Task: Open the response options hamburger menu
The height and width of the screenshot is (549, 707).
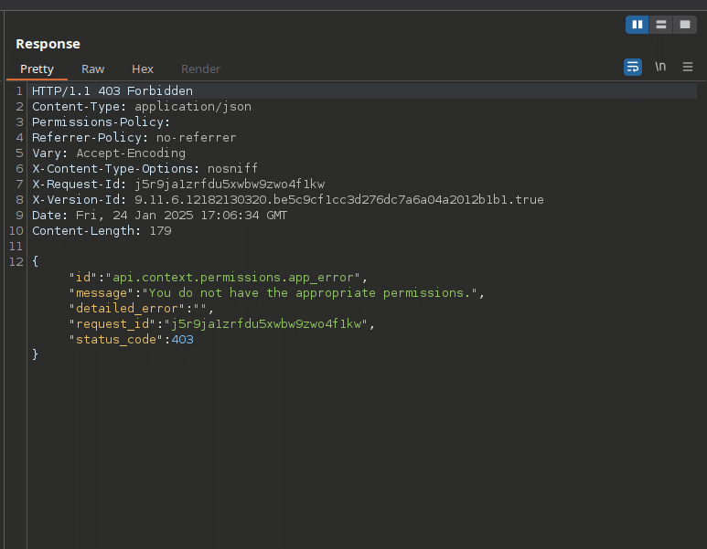Action: [687, 67]
